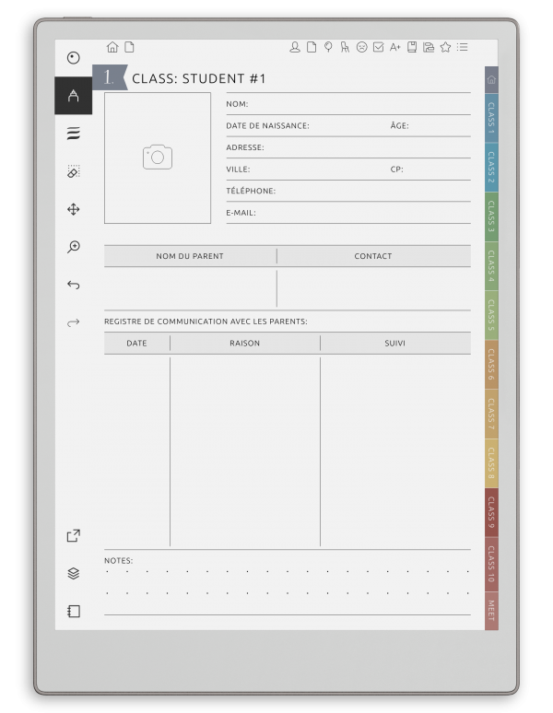This screenshot has width=553, height=713.
Task: Click the ÂGE field
Action: point(430,126)
